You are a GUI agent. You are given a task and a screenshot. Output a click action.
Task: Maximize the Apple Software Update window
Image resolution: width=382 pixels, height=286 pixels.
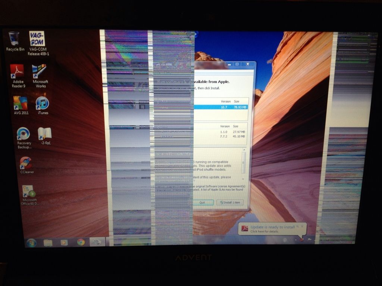[x=237, y=64]
